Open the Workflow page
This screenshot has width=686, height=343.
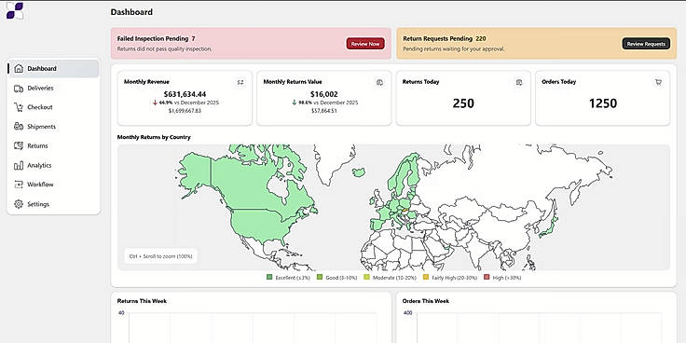[54, 185]
